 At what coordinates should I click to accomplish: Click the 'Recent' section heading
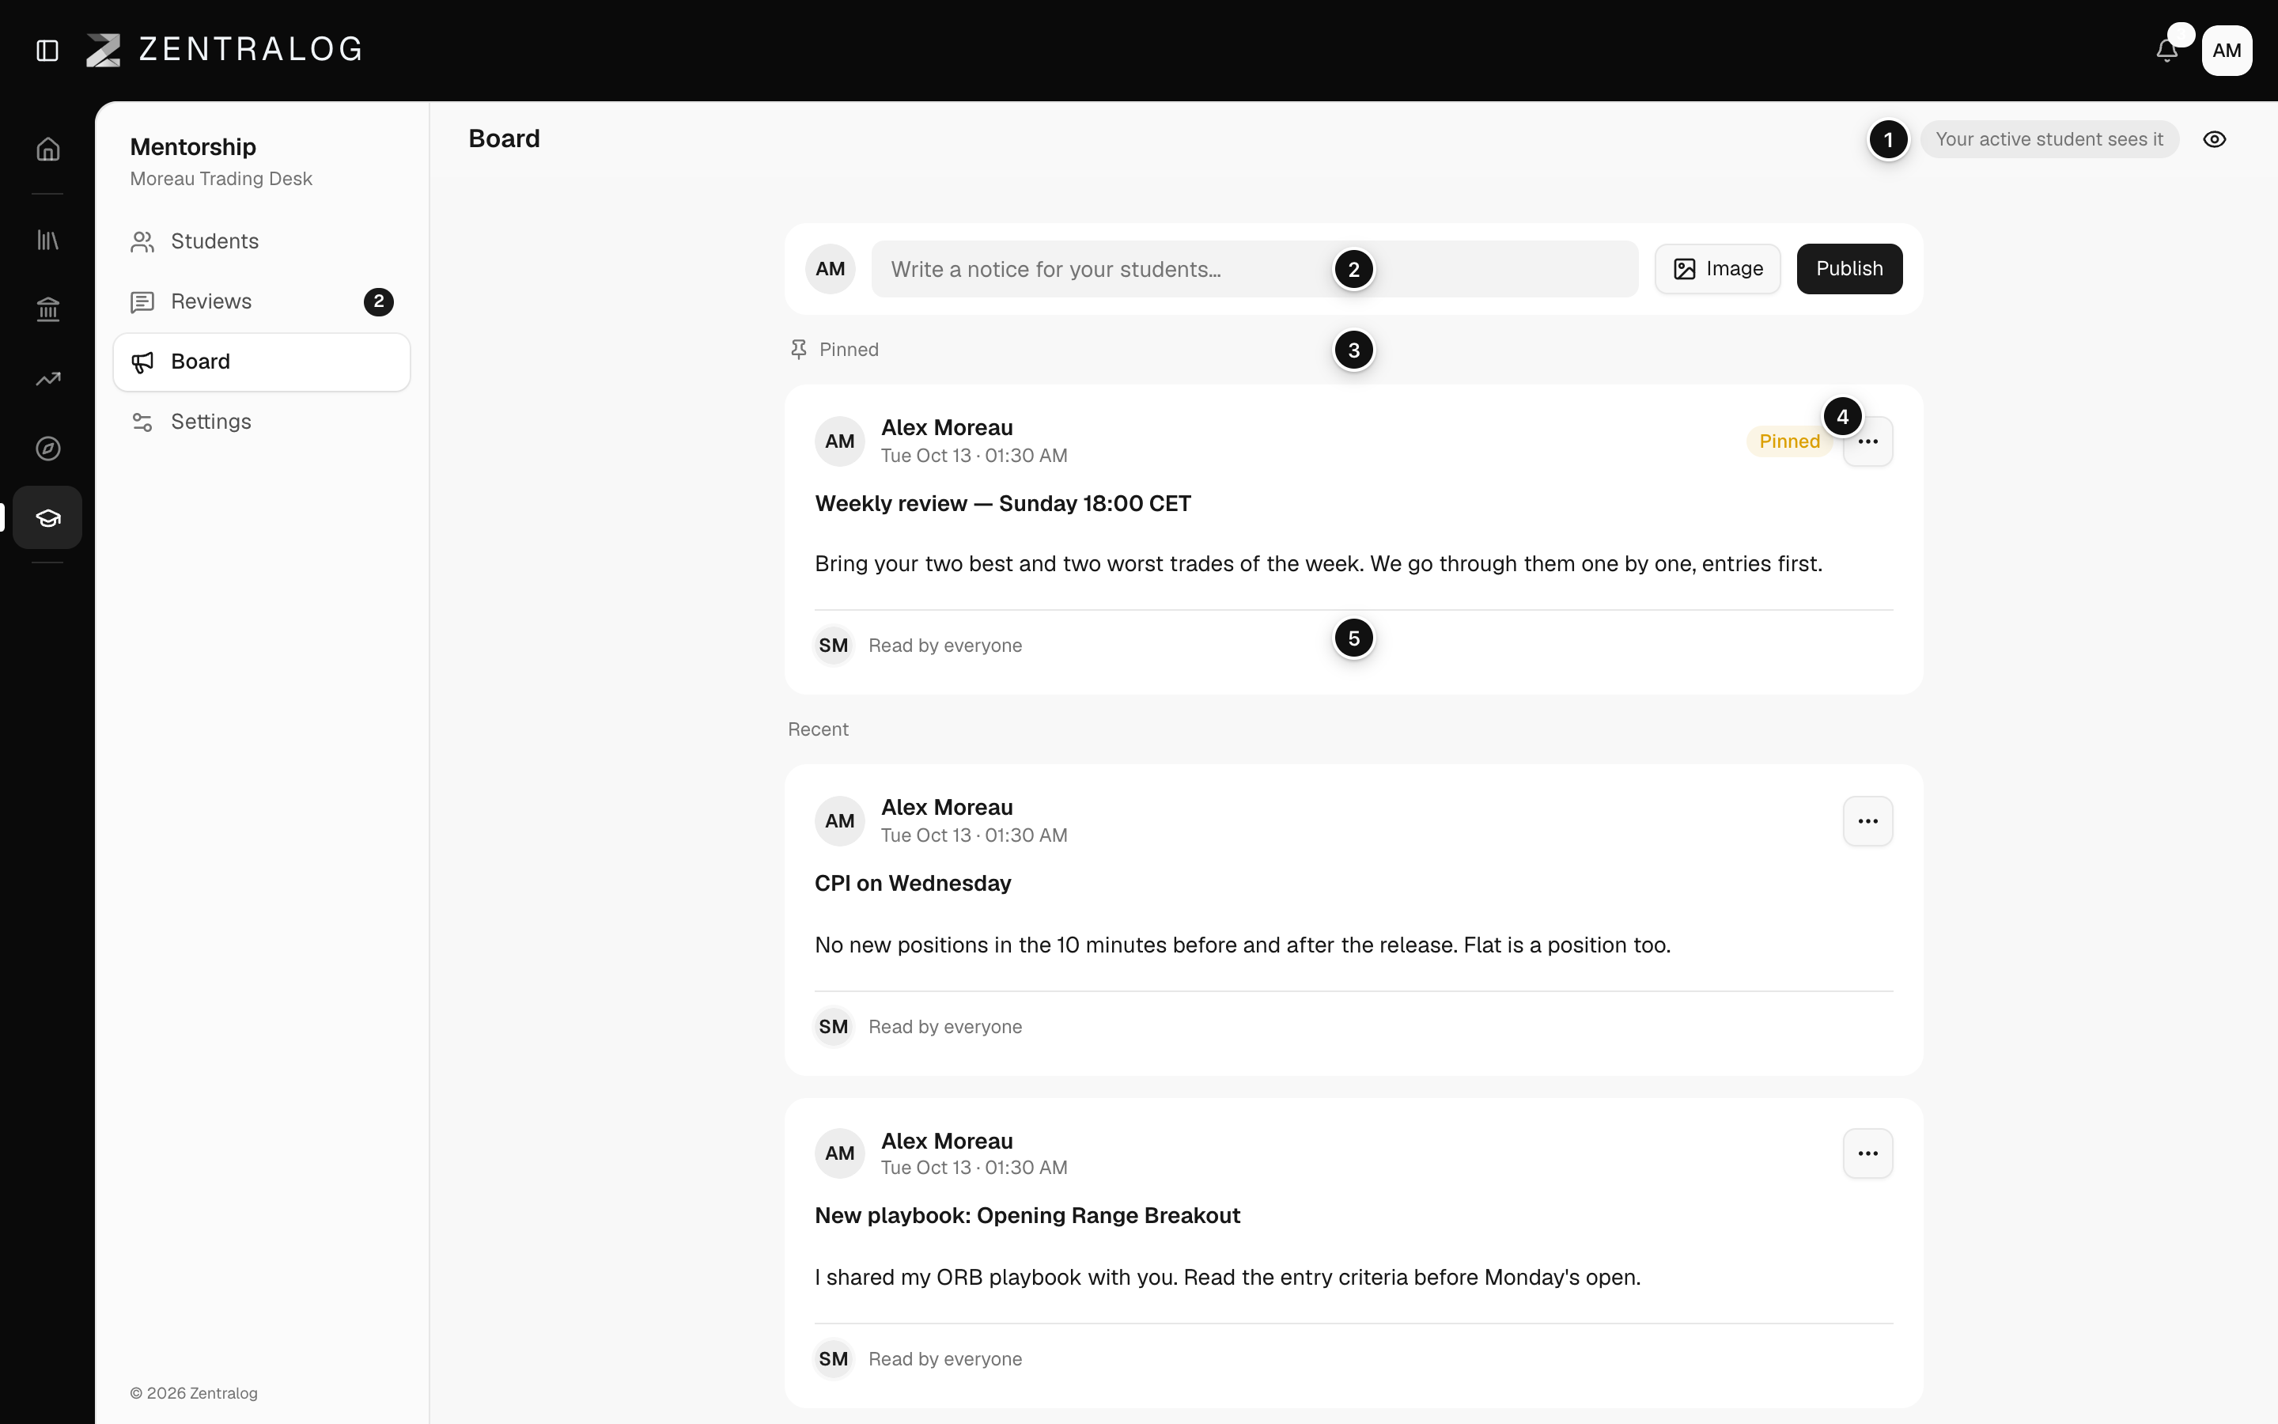[x=817, y=730]
